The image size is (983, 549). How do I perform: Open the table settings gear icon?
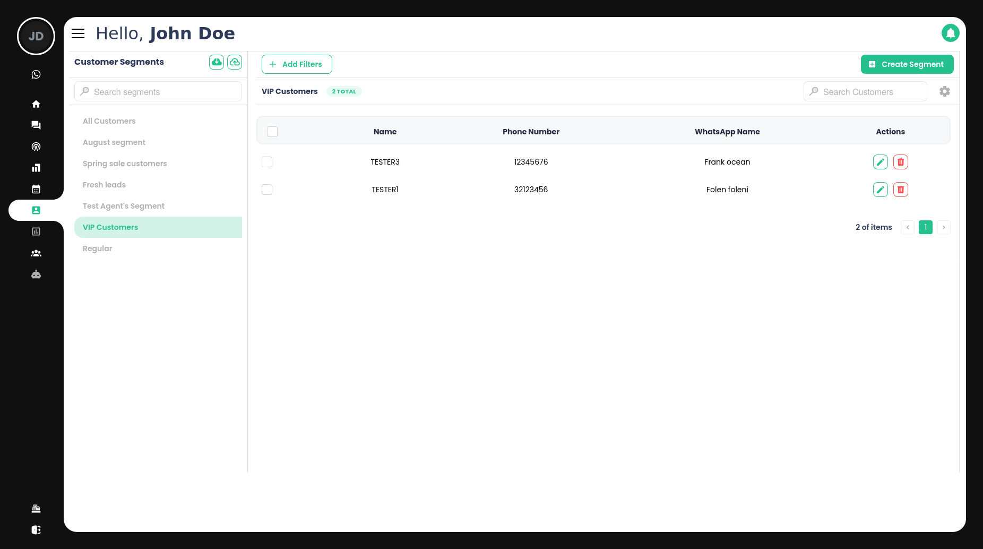tap(945, 91)
